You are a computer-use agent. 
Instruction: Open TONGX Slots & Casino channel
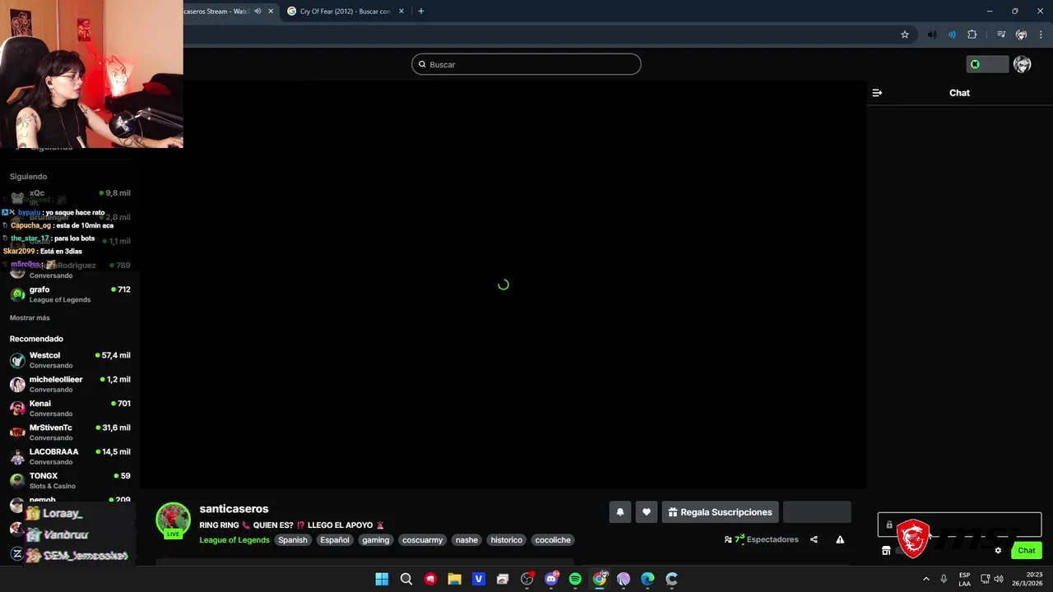(70, 480)
